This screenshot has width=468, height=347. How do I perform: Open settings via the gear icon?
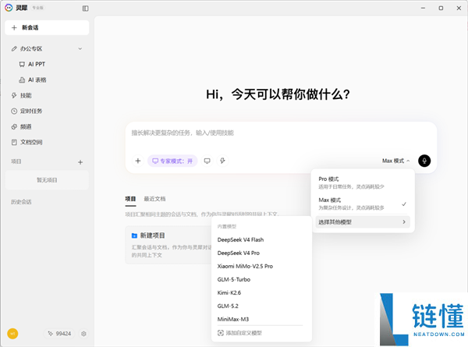click(x=83, y=334)
